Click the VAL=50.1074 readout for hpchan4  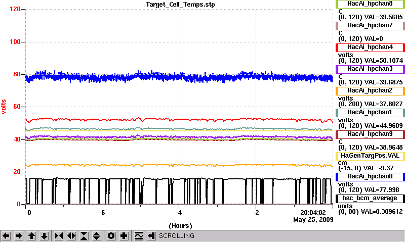click(x=383, y=61)
